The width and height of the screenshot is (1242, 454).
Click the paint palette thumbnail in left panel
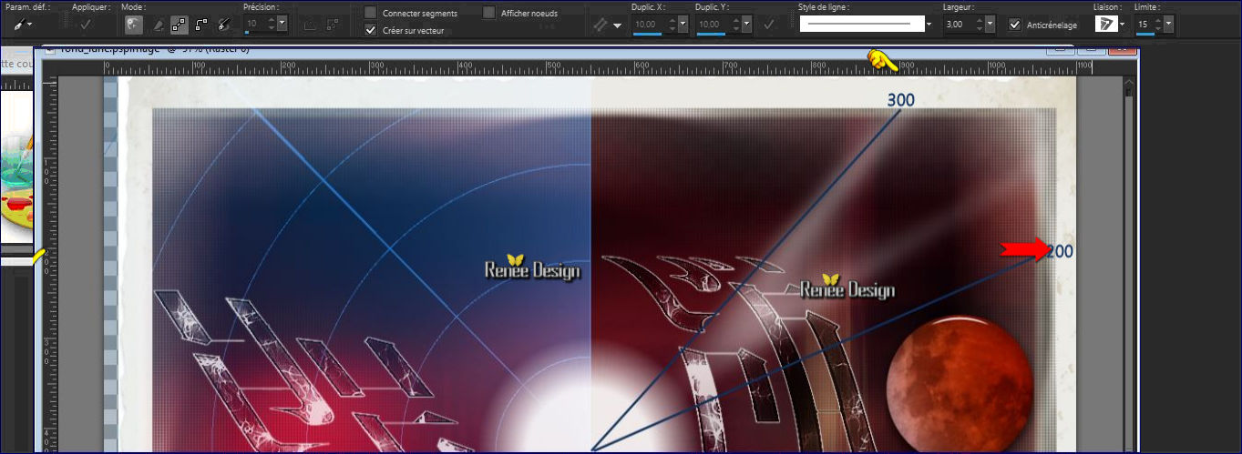pyautogui.click(x=16, y=181)
